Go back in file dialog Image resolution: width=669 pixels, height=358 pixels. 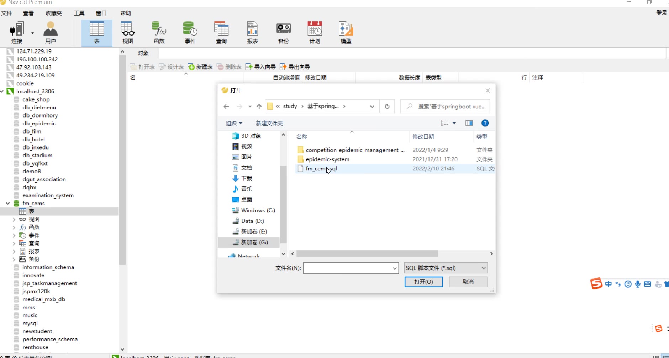click(226, 107)
